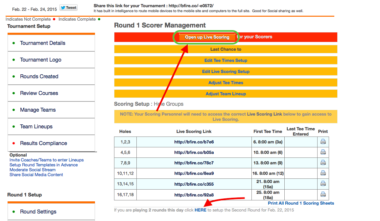
Task: Click HERE to setup the Second Round
Action: 200,210
